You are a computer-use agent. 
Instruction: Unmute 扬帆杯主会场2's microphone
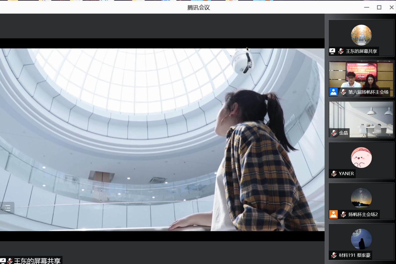click(x=343, y=214)
